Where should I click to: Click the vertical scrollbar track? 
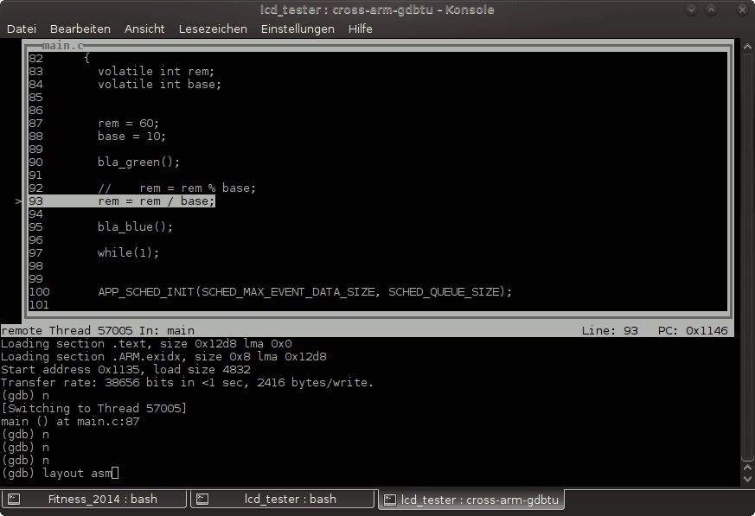click(747, 255)
